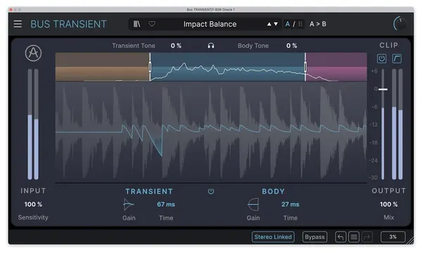Select previous preset with up arrow
This screenshot has width=422, height=253.
pyautogui.click(x=269, y=24)
